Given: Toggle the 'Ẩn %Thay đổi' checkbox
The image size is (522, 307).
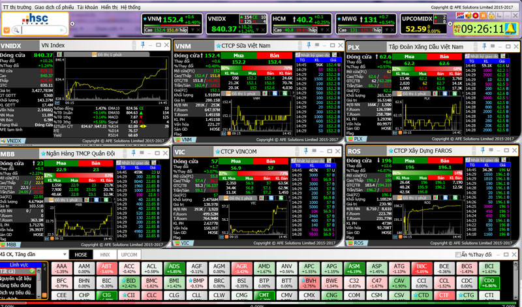Looking at the screenshot, I should 458,255.
